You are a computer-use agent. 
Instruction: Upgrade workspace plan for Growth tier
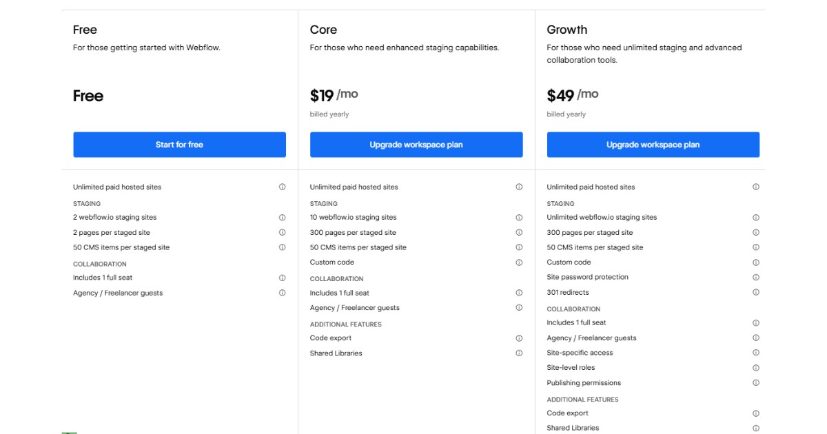tap(653, 145)
